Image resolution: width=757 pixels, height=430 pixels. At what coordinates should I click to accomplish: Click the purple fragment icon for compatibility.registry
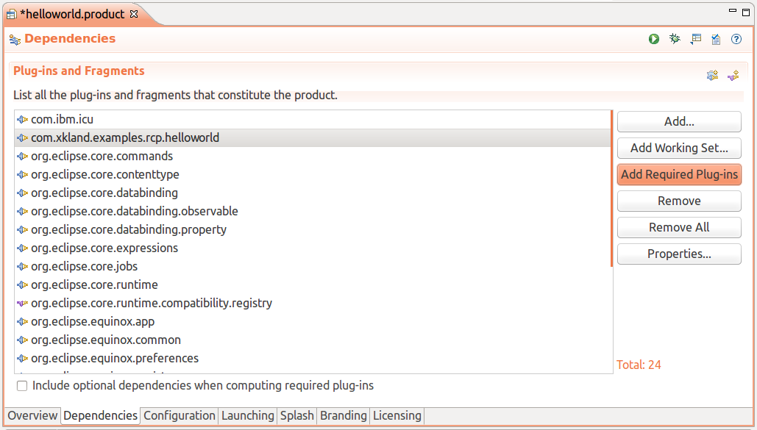[22, 303]
